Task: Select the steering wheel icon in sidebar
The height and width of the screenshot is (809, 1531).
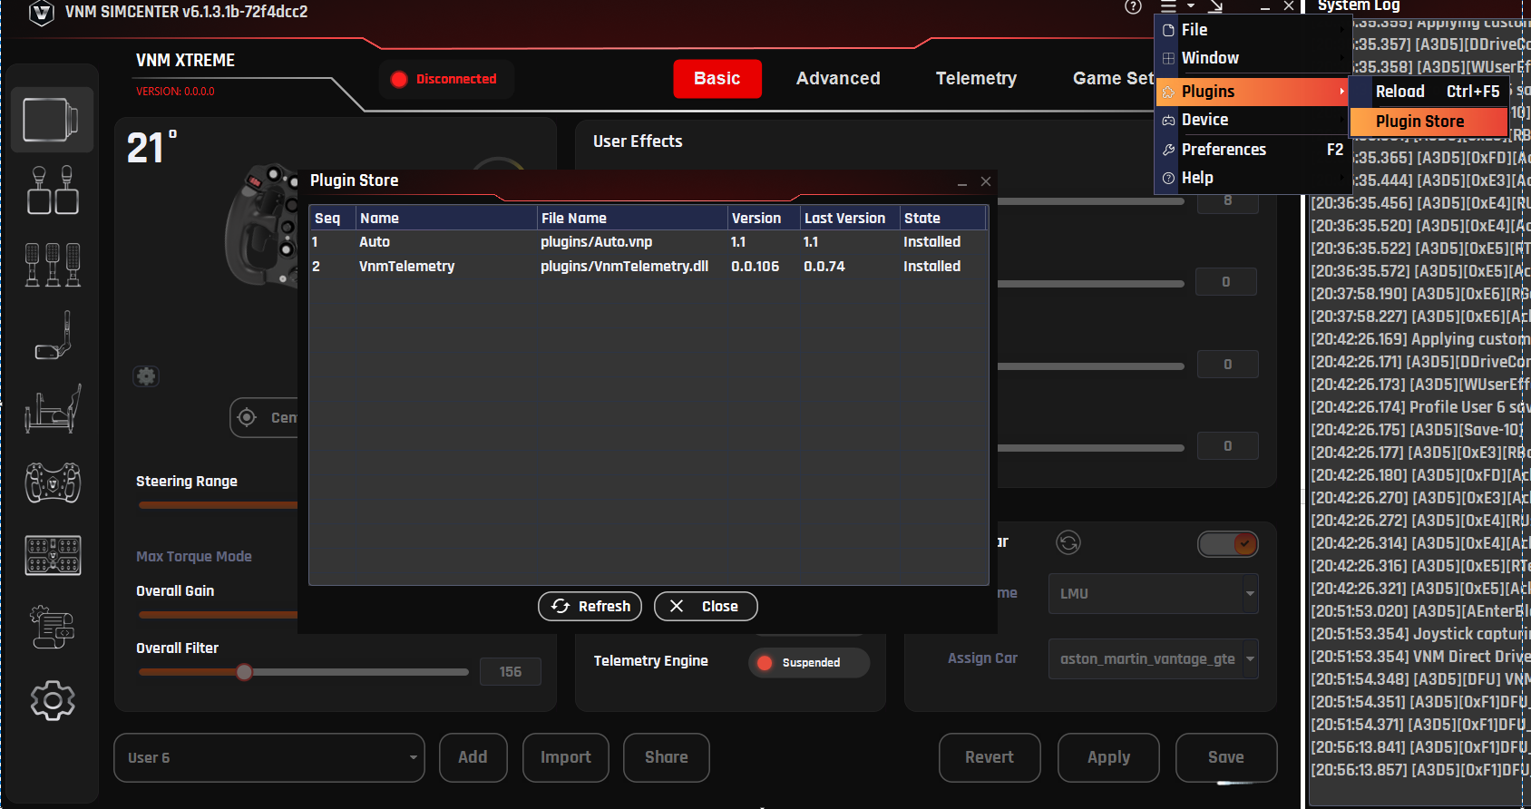Action: [53, 482]
